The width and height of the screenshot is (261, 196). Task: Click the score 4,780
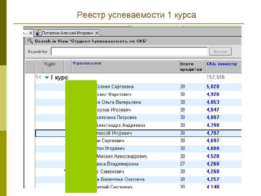213,125
